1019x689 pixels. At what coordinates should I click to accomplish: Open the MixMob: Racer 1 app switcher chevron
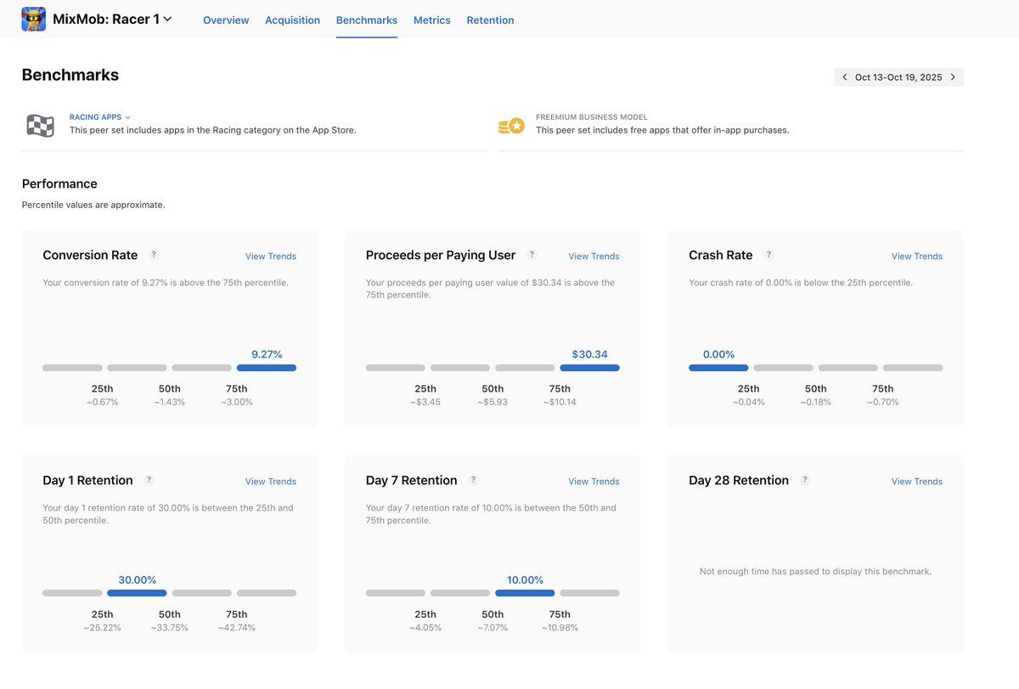[167, 19]
